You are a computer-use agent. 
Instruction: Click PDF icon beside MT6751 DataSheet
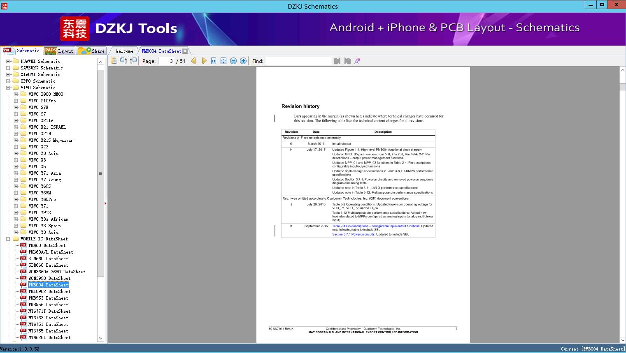point(23,324)
